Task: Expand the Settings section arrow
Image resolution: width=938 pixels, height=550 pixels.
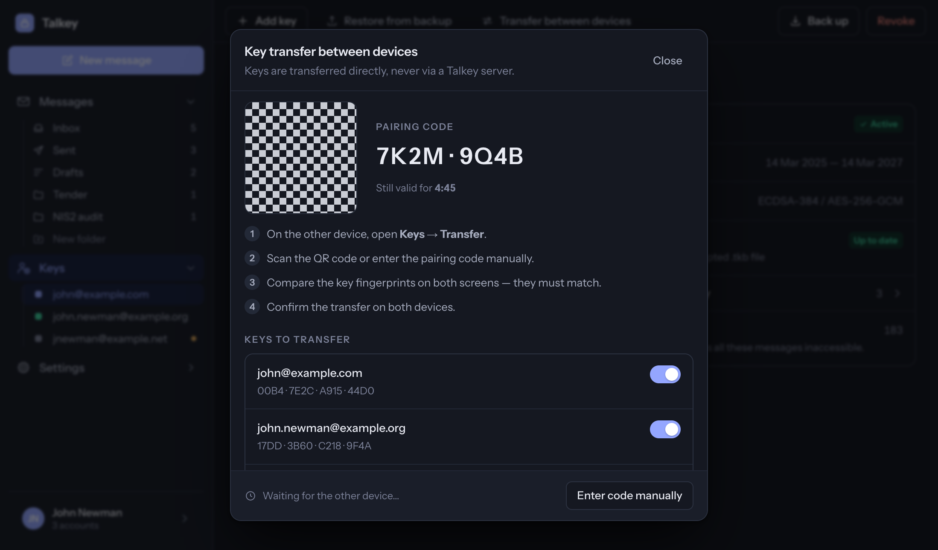Action: [191, 368]
